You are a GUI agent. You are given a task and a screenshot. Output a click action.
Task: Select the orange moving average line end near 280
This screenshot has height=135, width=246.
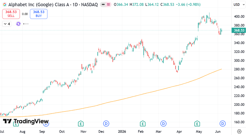(221, 69)
